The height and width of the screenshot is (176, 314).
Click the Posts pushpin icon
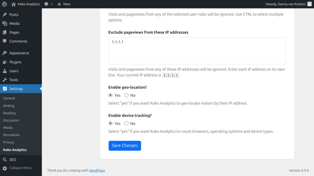pyautogui.click(x=5, y=15)
